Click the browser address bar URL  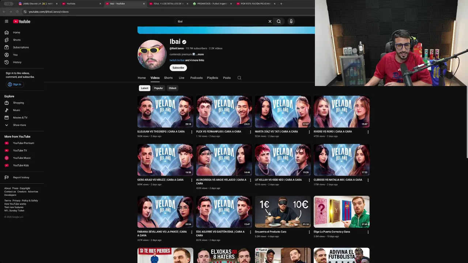pos(49,12)
